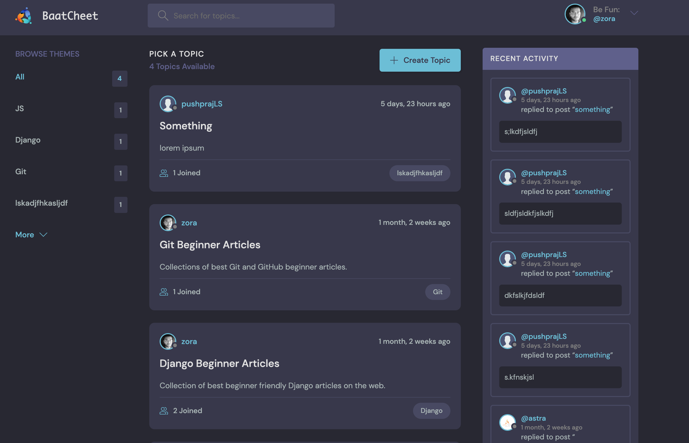
Task: Click the plus icon in Create Topic
Action: tap(394, 60)
